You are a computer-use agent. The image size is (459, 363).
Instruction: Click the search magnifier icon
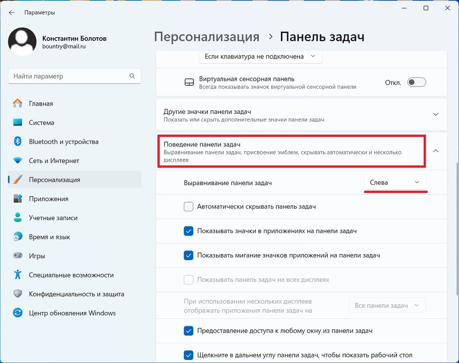pos(132,76)
